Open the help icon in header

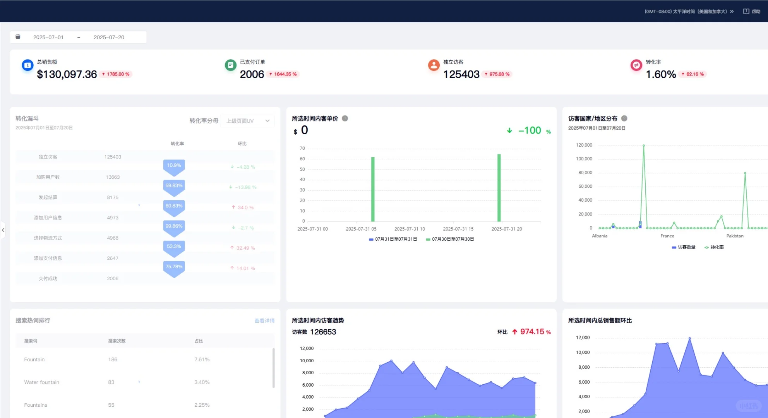click(x=746, y=11)
